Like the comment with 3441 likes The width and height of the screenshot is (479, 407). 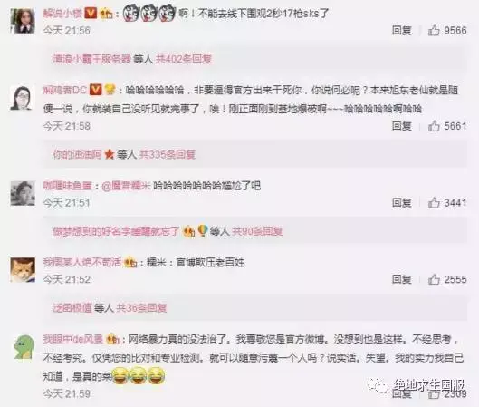tap(434, 202)
